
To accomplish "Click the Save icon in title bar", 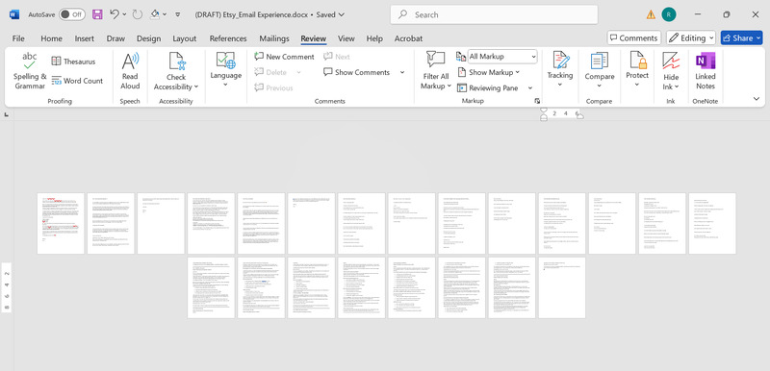I will (98, 14).
